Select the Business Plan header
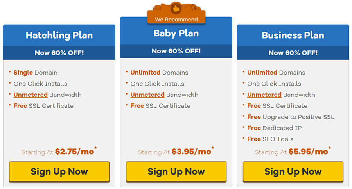The image size is (352, 189). point(293,35)
